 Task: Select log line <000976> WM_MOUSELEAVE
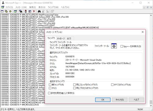20,49
